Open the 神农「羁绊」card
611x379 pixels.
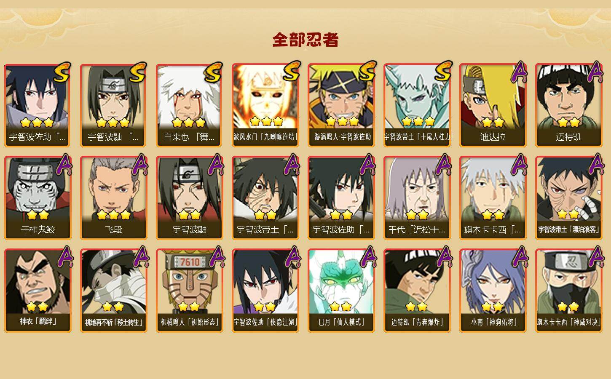point(38,291)
